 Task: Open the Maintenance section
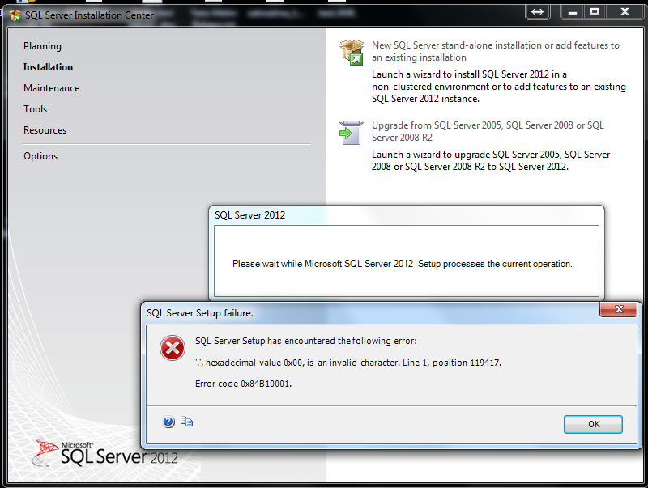coord(51,88)
